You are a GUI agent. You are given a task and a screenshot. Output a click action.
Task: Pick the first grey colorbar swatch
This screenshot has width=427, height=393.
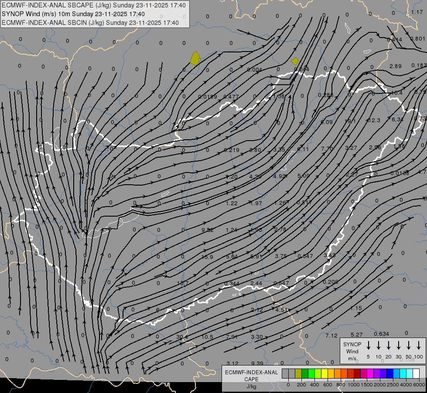pyautogui.click(x=285, y=373)
